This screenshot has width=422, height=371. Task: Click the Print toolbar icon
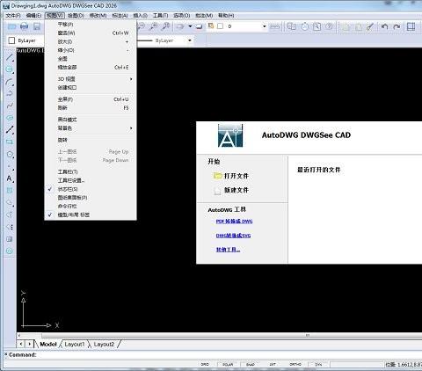(x=25, y=26)
